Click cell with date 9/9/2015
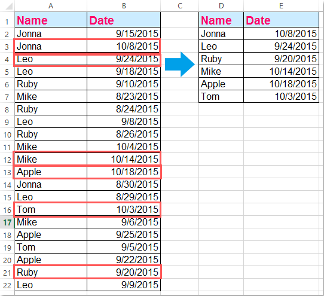324x296 pixels. tap(124, 285)
